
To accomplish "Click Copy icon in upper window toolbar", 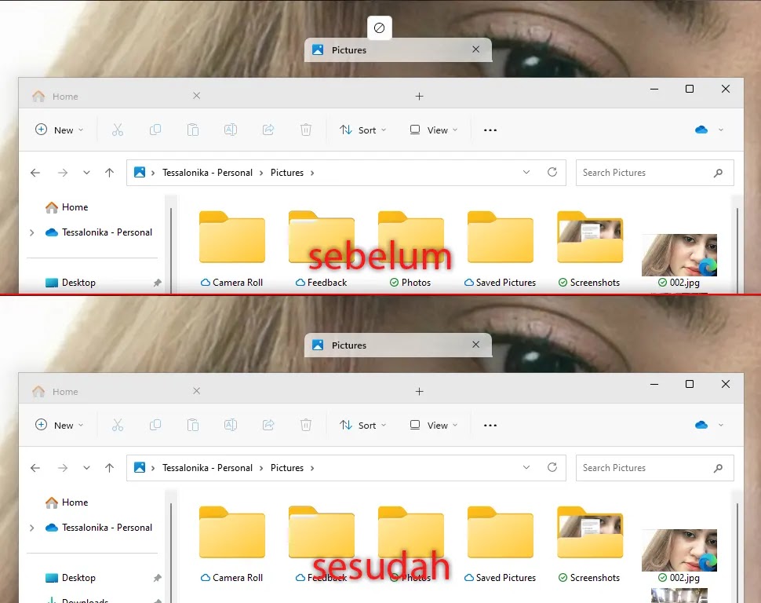I will (155, 130).
